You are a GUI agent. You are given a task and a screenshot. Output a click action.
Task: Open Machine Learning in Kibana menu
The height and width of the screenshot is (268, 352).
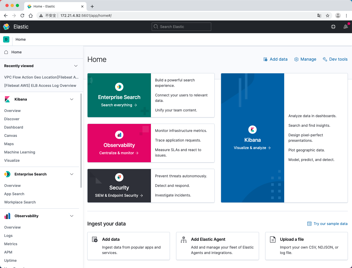pyautogui.click(x=19, y=152)
